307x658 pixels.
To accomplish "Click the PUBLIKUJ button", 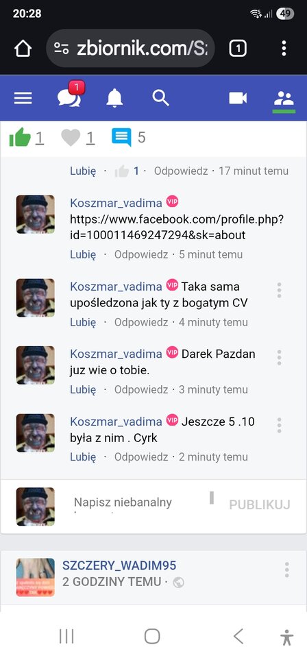I will coord(260,505).
